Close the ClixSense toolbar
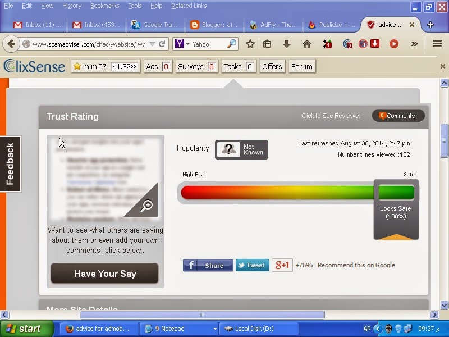This screenshot has width=449, height=337. pyautogui.click(x=443, y=66)
